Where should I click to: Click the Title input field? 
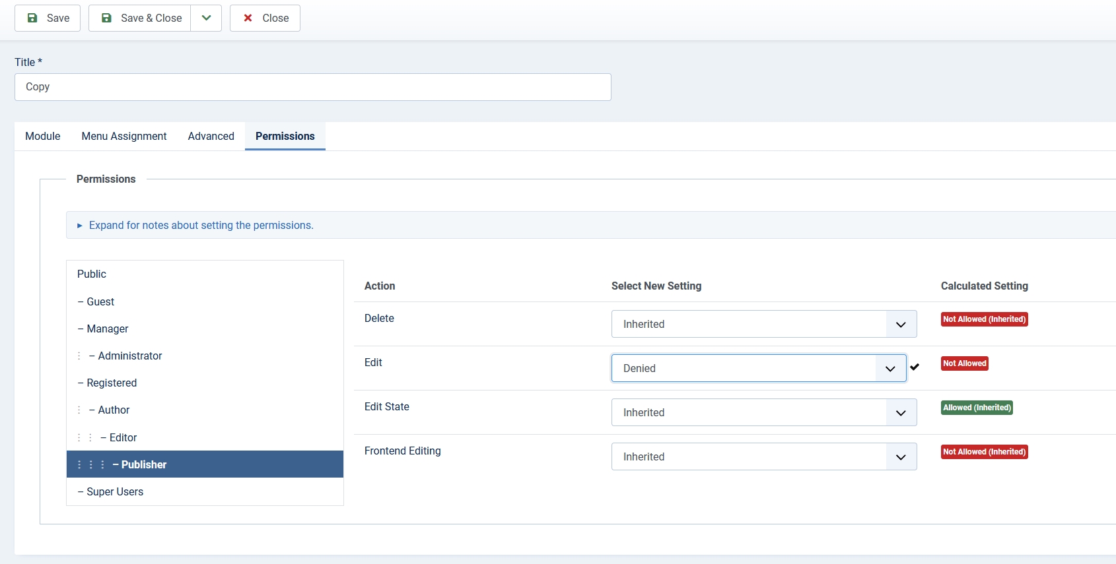(312, 87)
